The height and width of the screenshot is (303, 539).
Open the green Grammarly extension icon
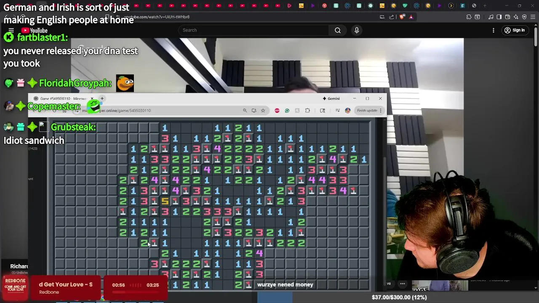click(287, 110)
